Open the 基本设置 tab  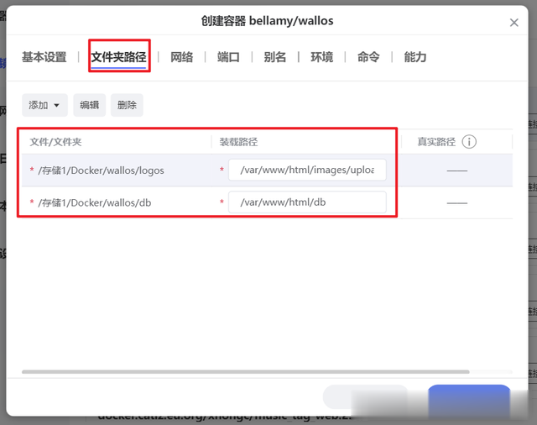pyautogui.click(x=44, y=57)
